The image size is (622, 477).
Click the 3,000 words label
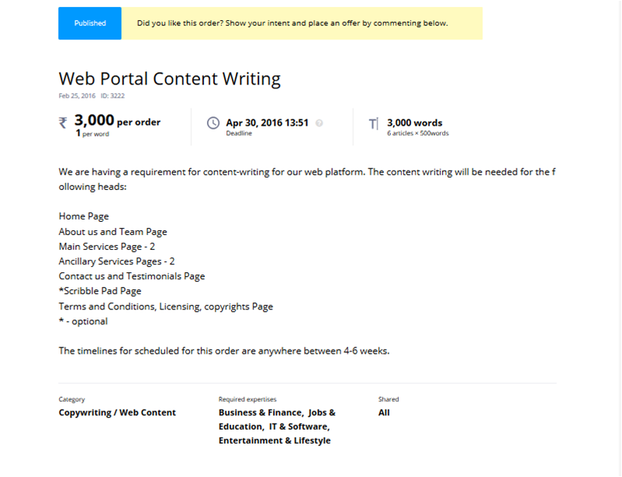click(414, 123)
